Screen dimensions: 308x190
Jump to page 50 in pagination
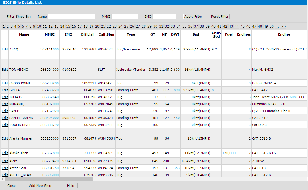click(x=271, y=26)
